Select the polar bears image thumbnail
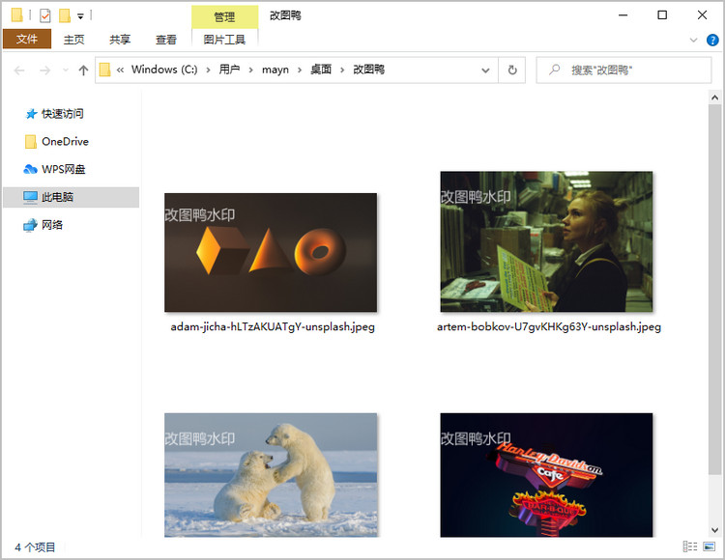 point(271,475)
